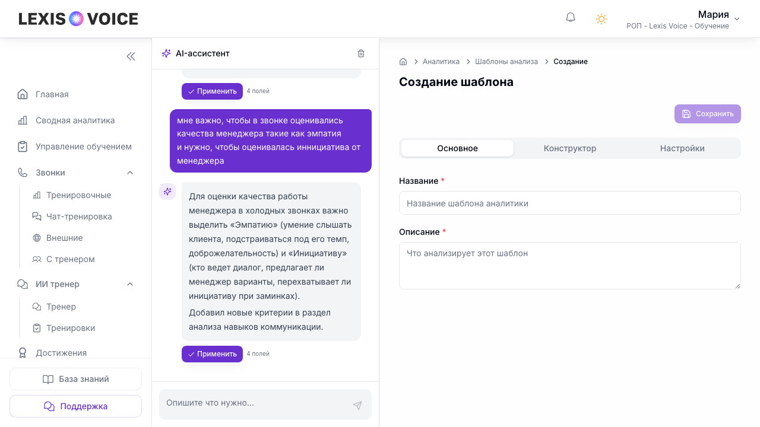Click the Управление обучением clipboard icon
The height and width of the screenshot is (427, 760).
tap(23, 146)
